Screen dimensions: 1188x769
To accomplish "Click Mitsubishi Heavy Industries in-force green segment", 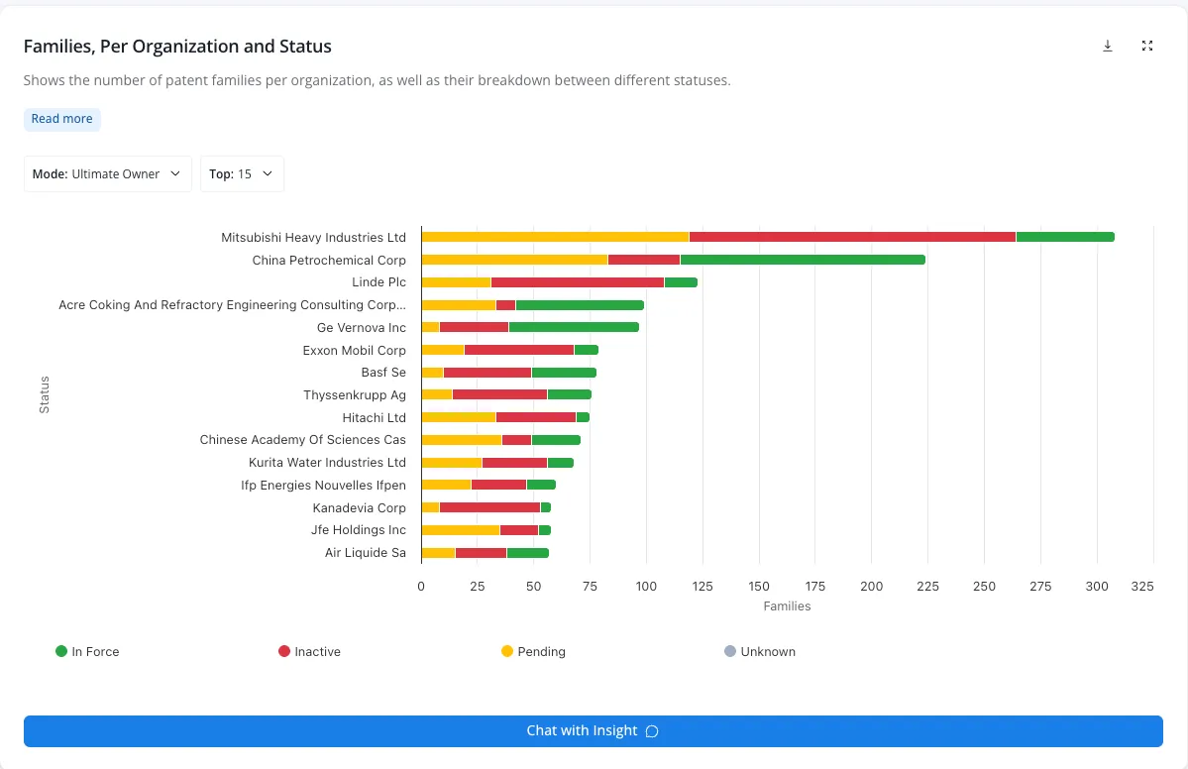I will tap(1065, 237).
